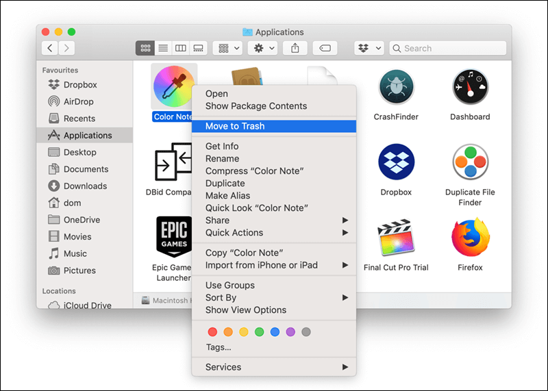Apply the red tag color

(x=212, y=331)
